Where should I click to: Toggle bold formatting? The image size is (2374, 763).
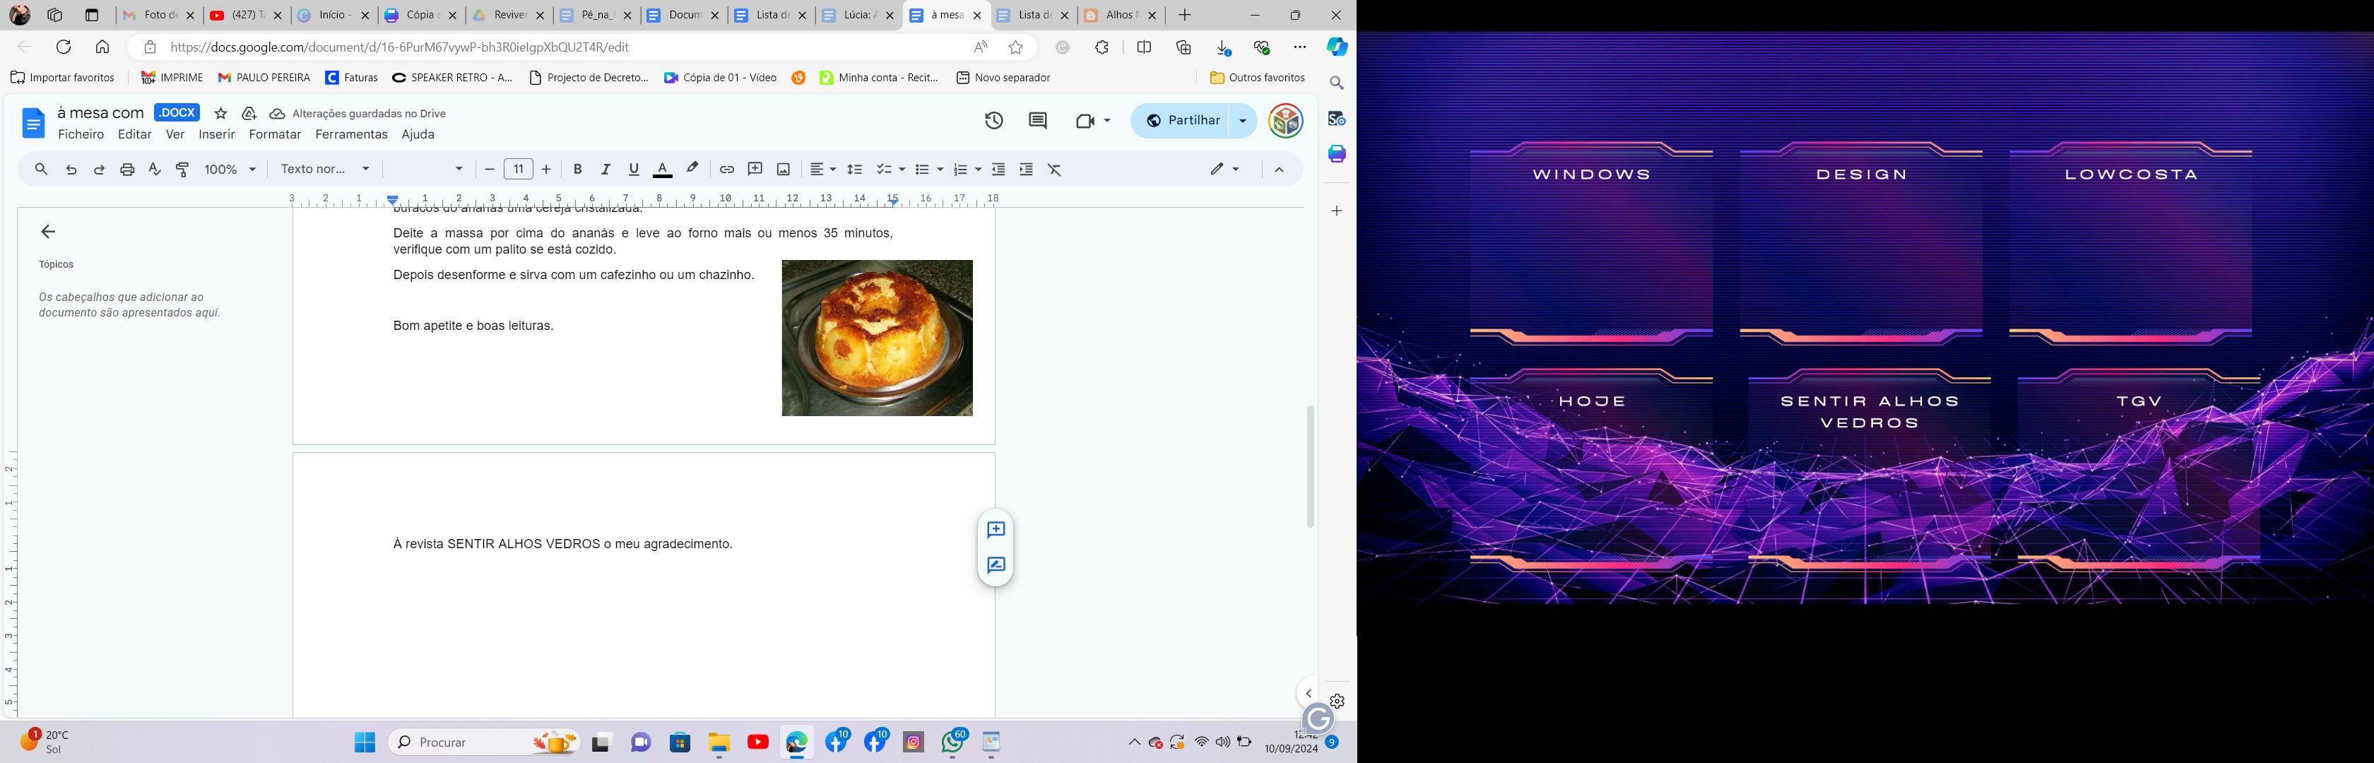578,170
